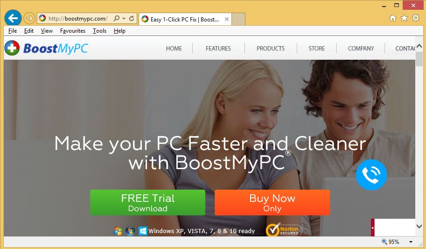Expand the red side panel arrow

pos(373,228)
